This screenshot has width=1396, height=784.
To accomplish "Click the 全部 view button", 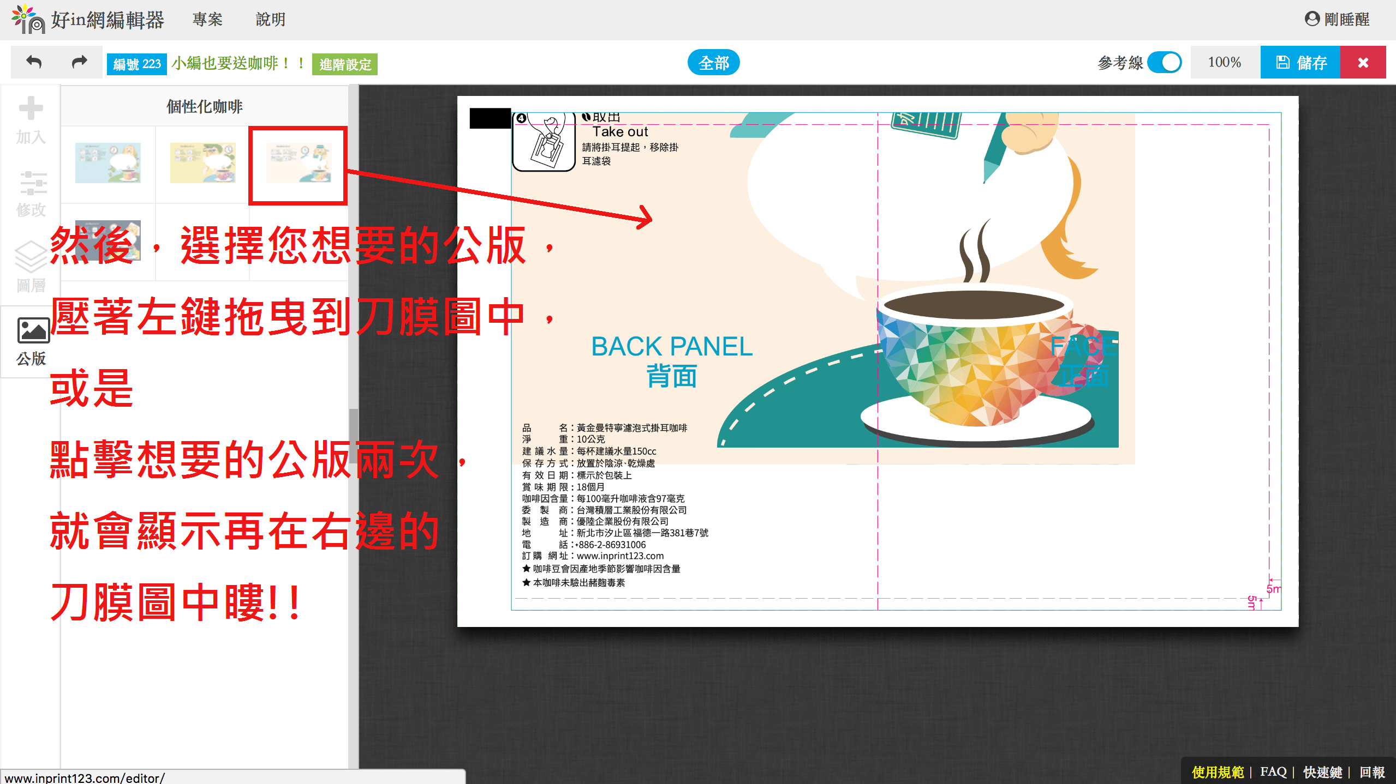I will pyautogui.click(x=713, y=63).
